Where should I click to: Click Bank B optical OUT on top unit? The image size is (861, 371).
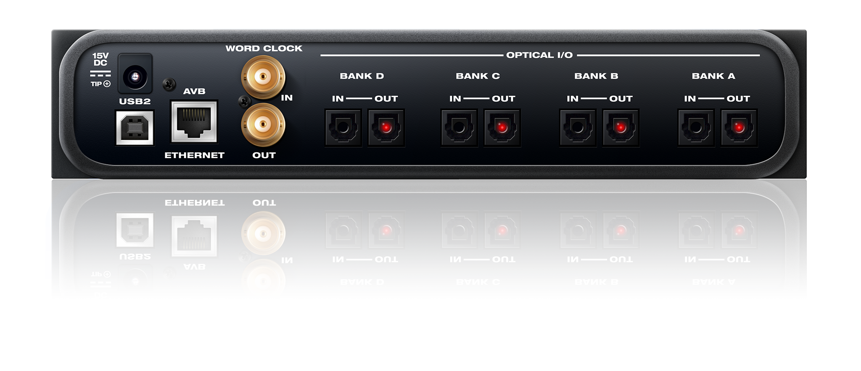[x=621, y=128]
